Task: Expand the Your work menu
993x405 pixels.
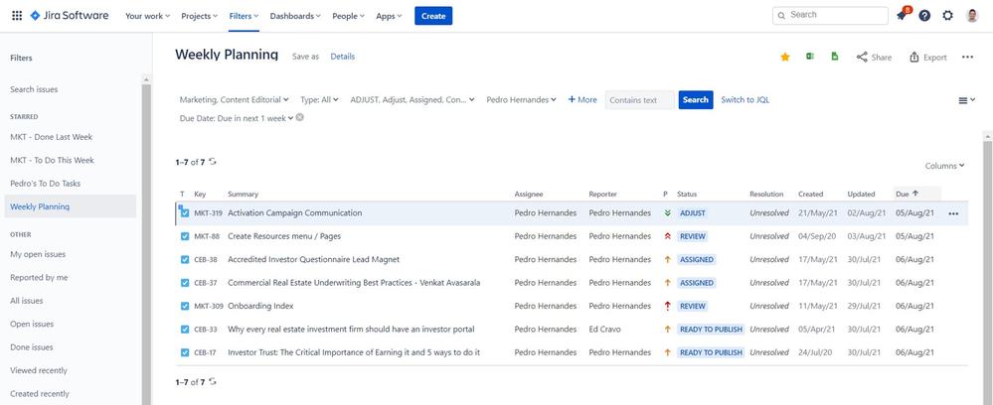Action: (x=147, y=16)
